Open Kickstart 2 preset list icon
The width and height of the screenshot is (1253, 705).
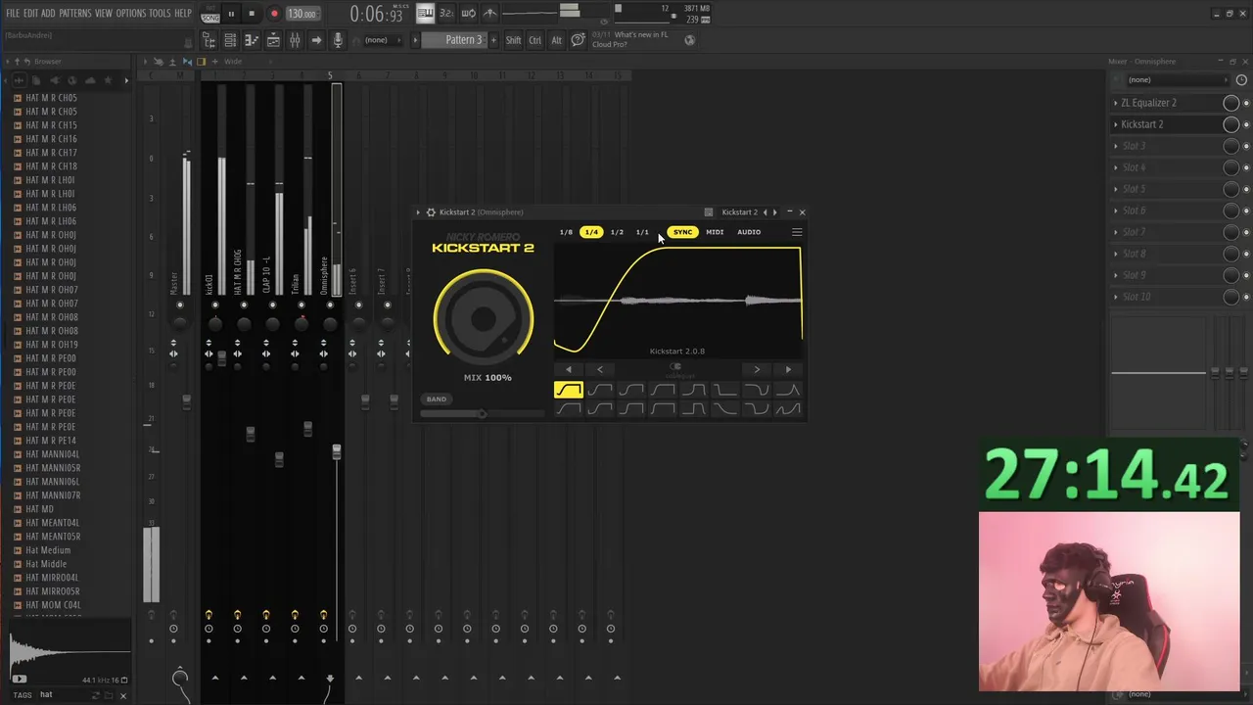pos(709,212)
